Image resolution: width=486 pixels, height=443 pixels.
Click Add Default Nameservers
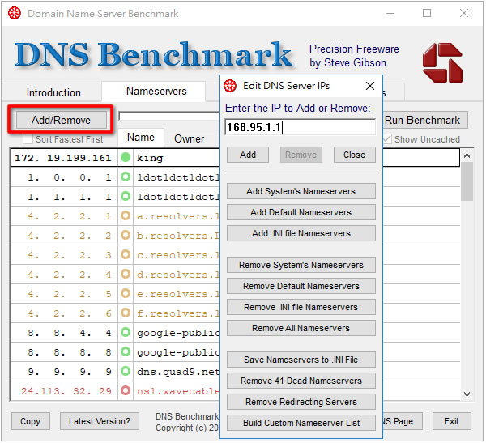click(x=301, y=212)
